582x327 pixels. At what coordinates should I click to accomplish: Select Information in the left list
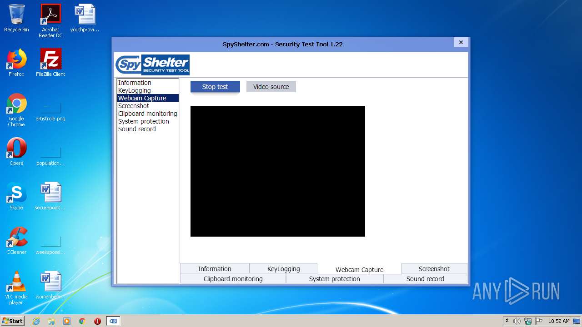point(148,83)
